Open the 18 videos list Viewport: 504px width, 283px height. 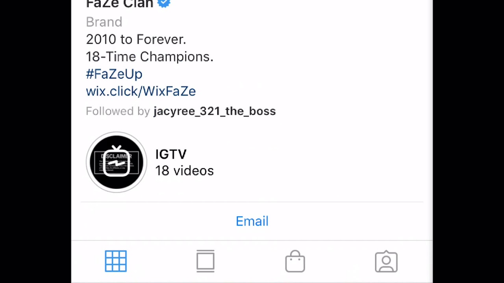pos(184,171)
